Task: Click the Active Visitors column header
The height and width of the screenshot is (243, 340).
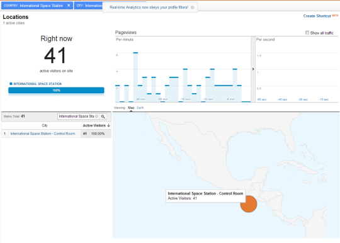Action: pyautogui.click(x=94, y=125)
